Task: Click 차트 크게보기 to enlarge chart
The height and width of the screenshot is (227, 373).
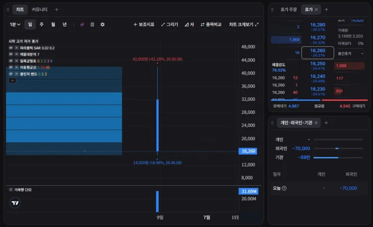Action: click(x=244, y=24)
